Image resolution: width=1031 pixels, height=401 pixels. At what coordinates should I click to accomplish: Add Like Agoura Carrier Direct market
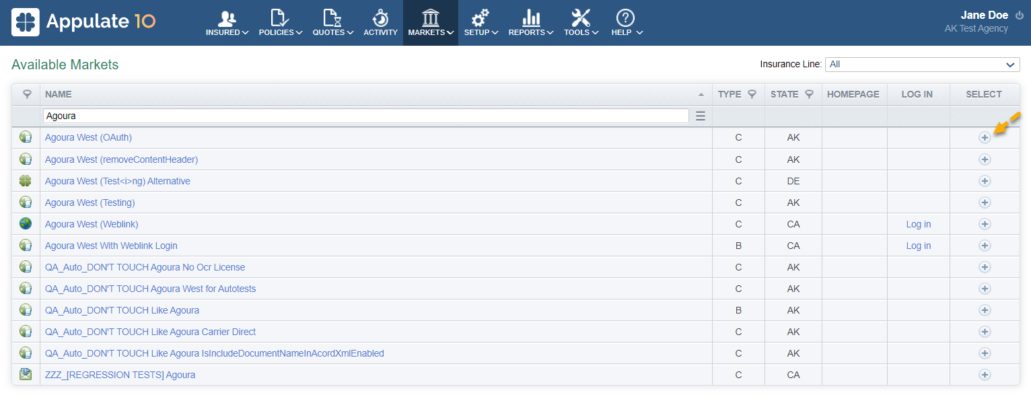click(985, 332)
